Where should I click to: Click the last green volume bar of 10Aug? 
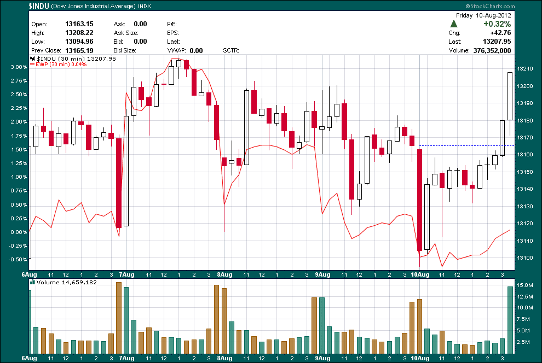pyautogui.click(x=510, y=320)
